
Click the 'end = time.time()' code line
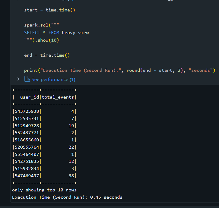click(47, 55)
